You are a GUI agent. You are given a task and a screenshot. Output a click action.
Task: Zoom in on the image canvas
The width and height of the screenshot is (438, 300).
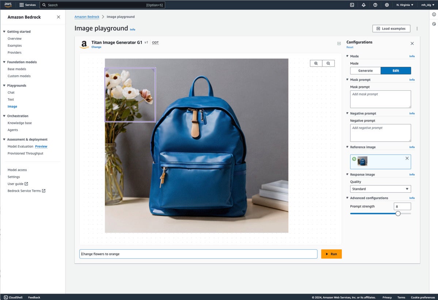click(316, 64)
